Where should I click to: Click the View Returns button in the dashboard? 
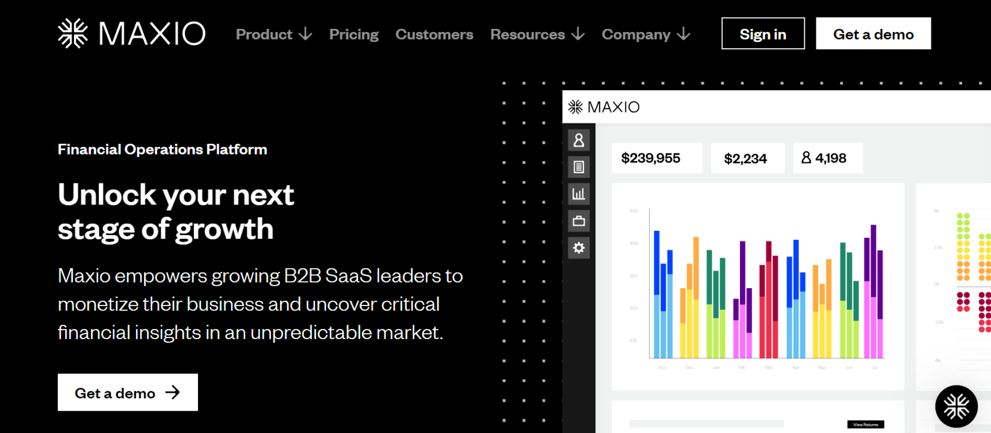(x=865, y=424)
